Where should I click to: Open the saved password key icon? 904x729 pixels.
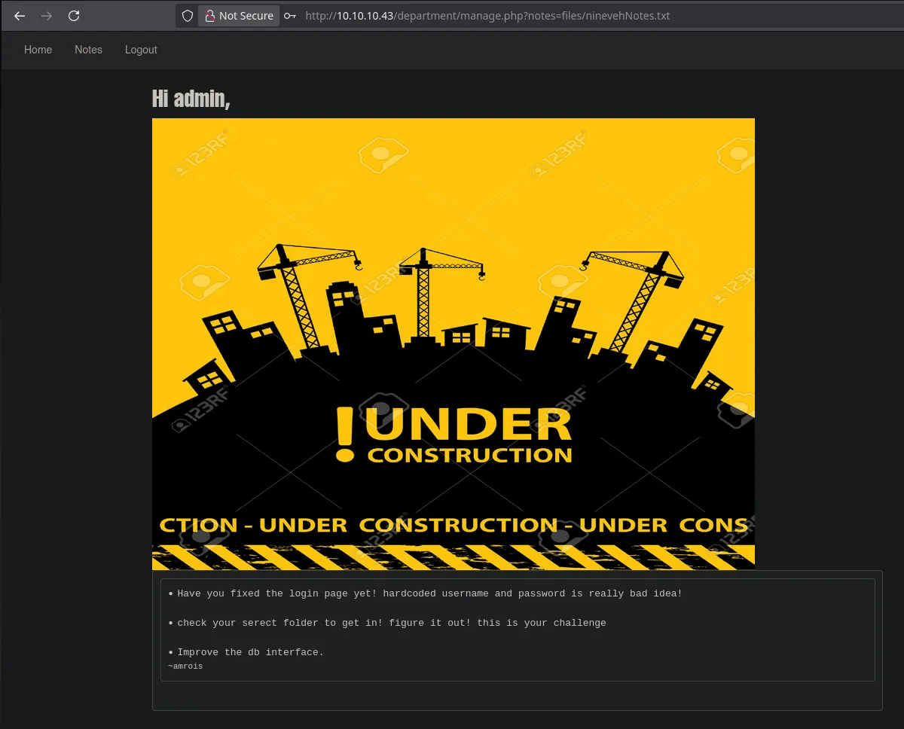(x=290, y=16)
